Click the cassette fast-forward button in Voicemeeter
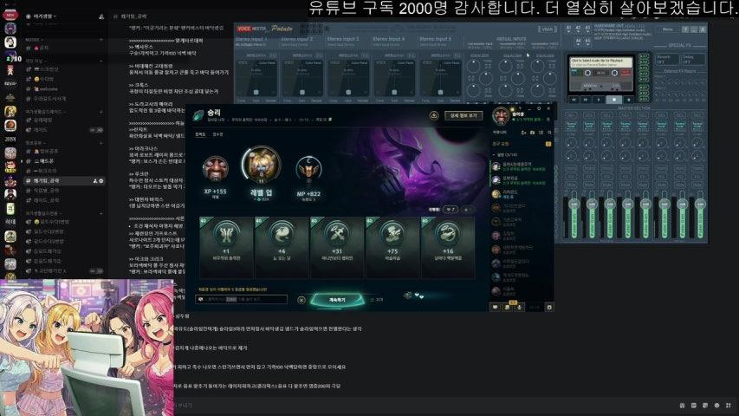The height and width of the screenshot is (416, 739). click(x=586, y=100)
